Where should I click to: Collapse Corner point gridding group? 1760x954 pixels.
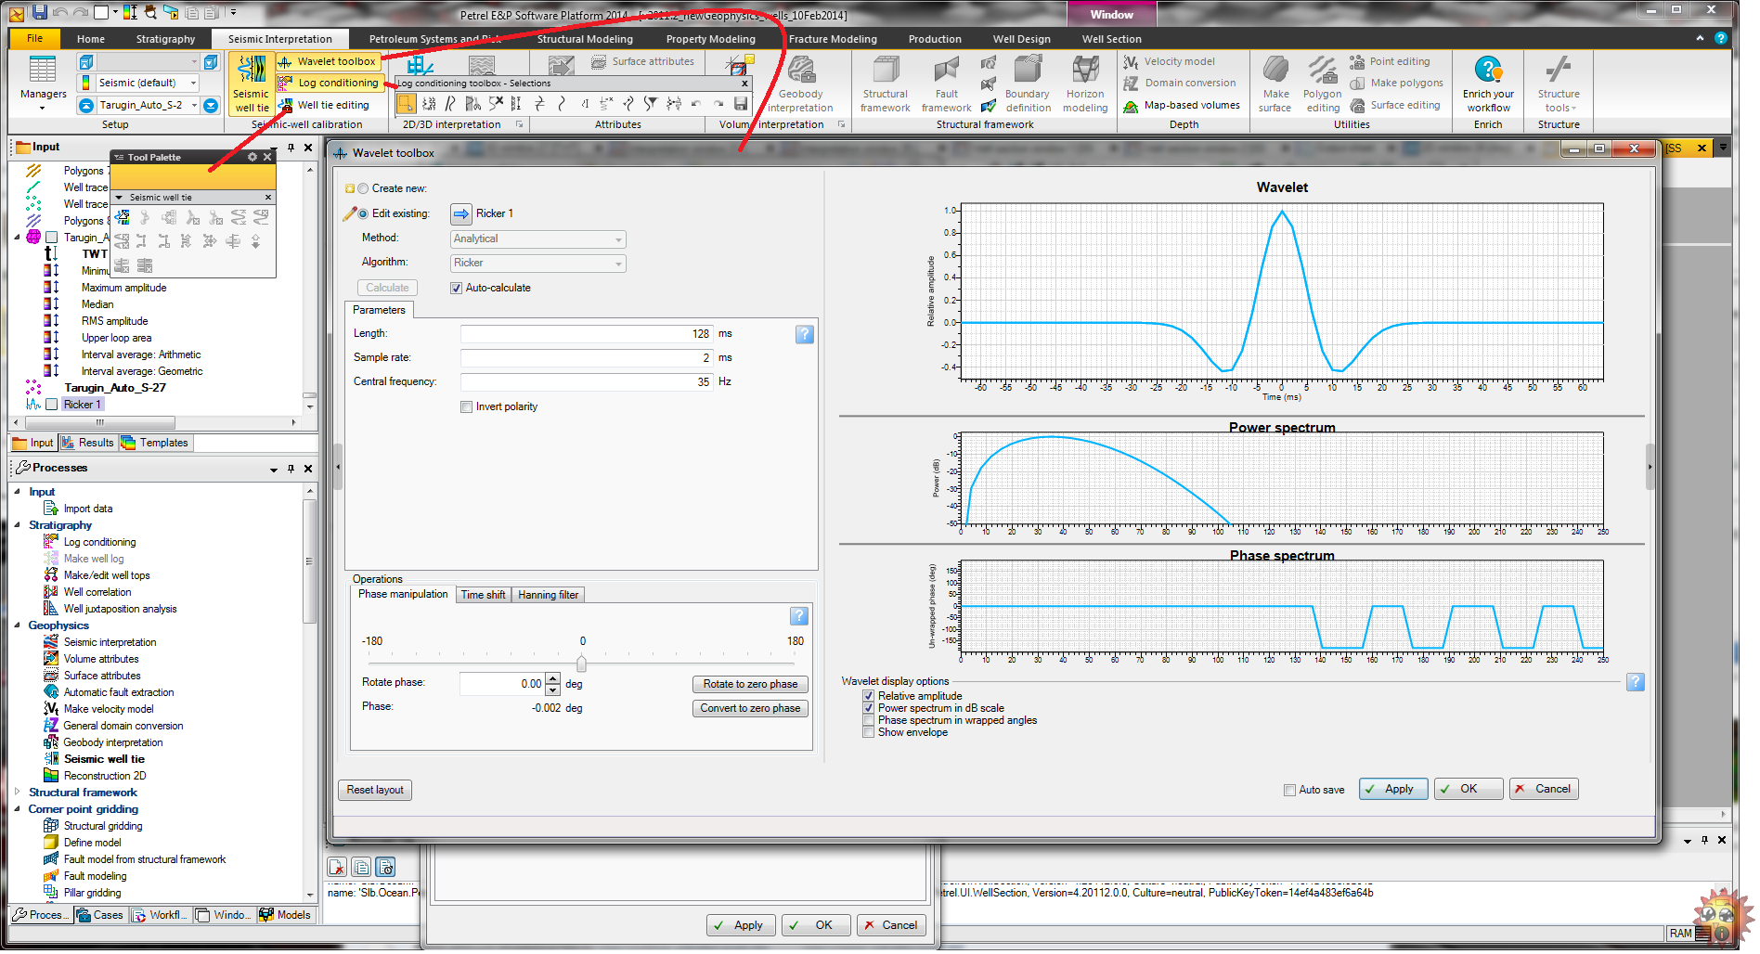[x=18, y=809]
